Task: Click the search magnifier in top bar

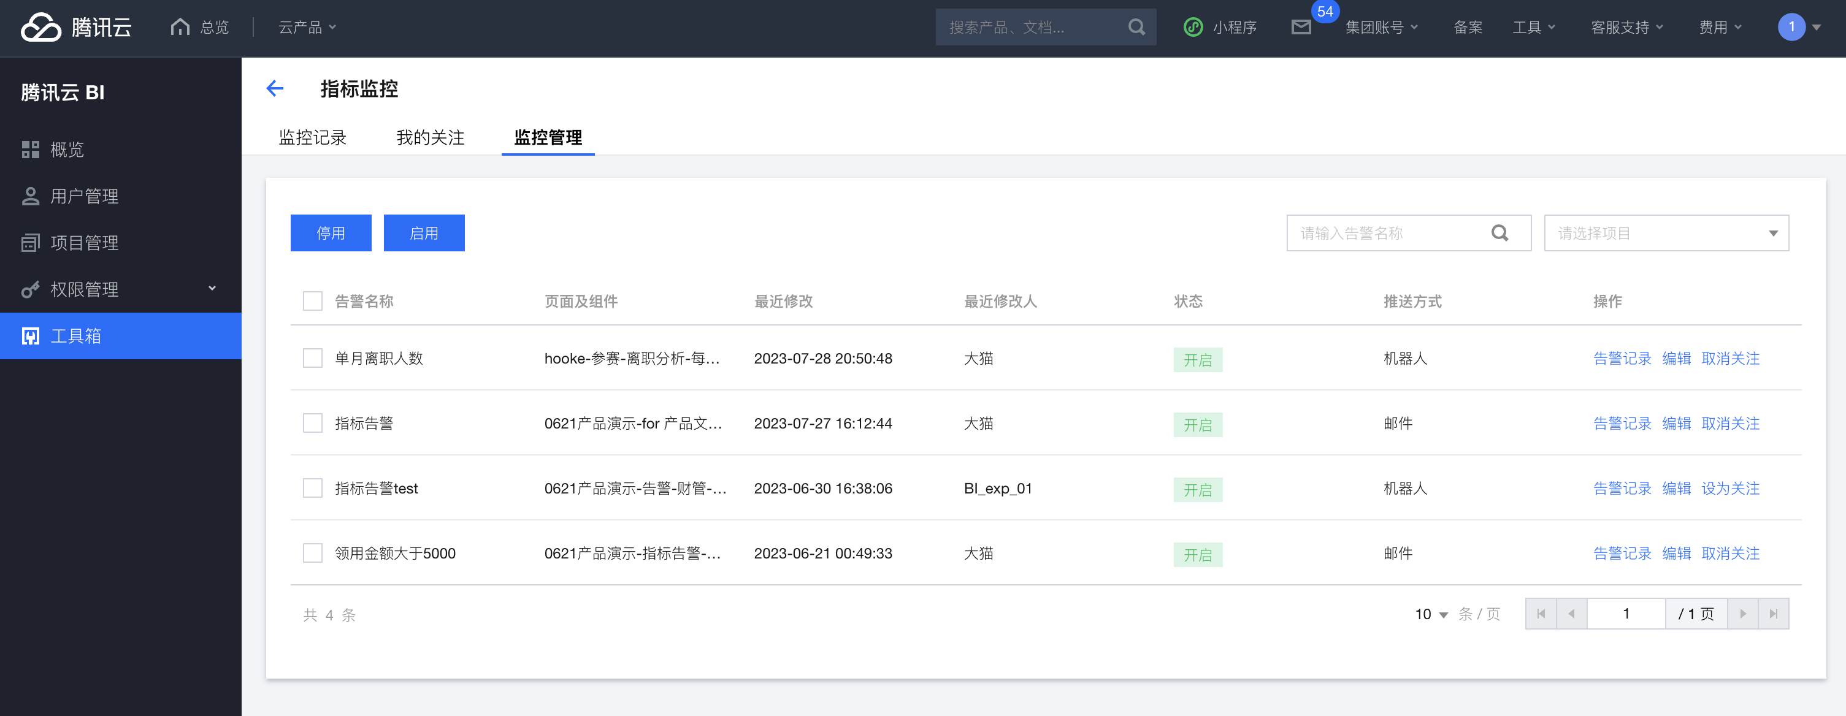Action: (1136, 27)
